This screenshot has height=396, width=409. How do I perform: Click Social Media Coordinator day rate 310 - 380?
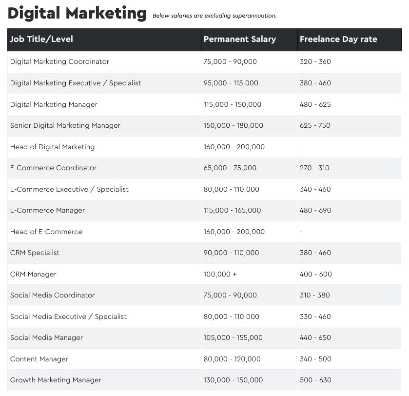pos(314,295)
